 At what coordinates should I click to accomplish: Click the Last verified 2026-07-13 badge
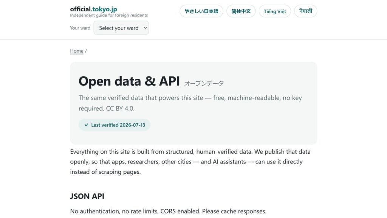pyautogui.click(x=115, y=125)
